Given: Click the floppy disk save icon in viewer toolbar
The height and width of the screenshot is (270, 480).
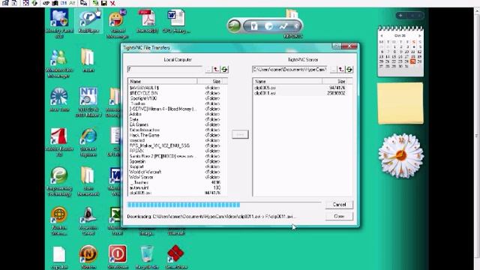Looking at the screenshot, I should point(104,3).
